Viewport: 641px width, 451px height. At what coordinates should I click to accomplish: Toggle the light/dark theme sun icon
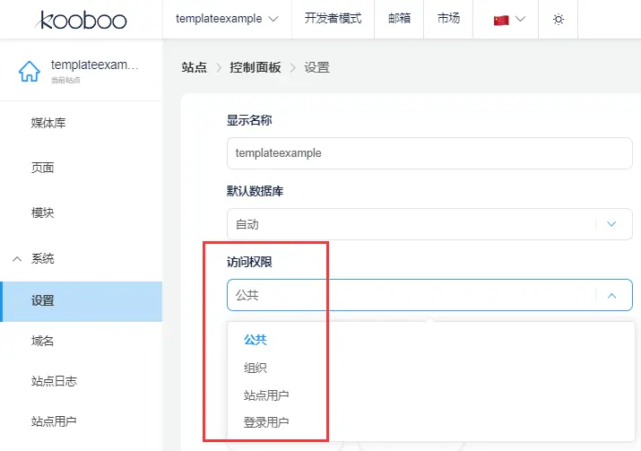pyautogui.click(x=559, y=19)
